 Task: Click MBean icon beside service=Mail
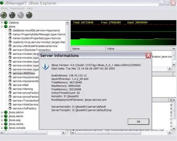(10, 85)
